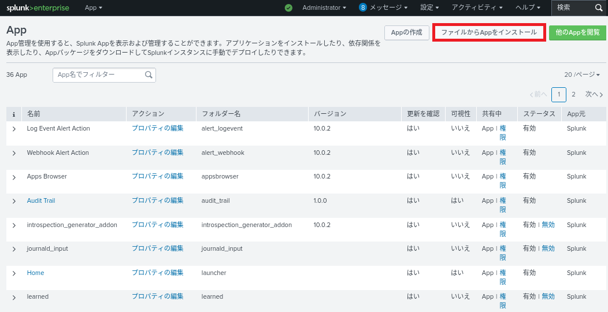Expand the Audit Trail row details

(14, 201)
